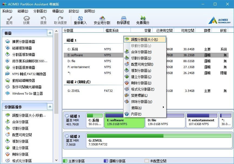Click the 磁碟 1 基本 MBR disk label
Screen dimensions: 234x164
coord(74,120)
